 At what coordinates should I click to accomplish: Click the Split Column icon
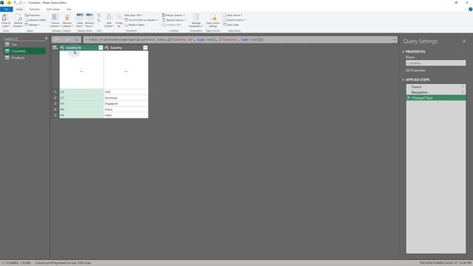tap(109, 17)
